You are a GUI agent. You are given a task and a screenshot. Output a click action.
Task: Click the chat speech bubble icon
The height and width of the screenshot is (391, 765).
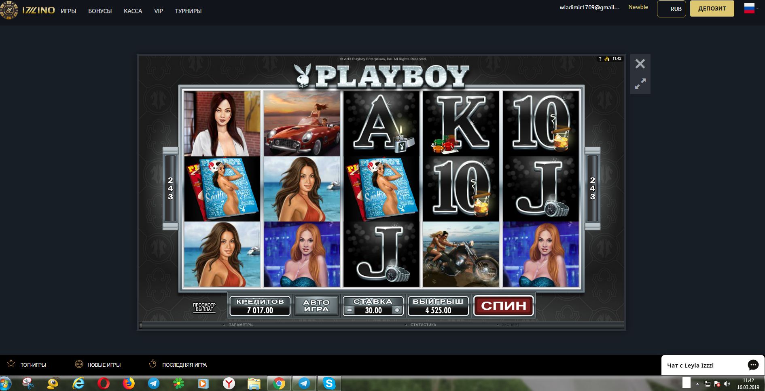click(753, 365)
